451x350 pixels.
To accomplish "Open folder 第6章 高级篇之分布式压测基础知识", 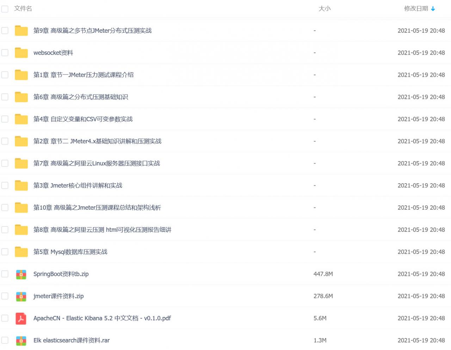I will coord(81,97).
